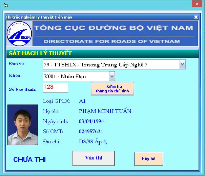Start the exam with 'Vào thi' button
This screenshot has height=176, width=205.
pyautogui.click(x=94, y=158)
